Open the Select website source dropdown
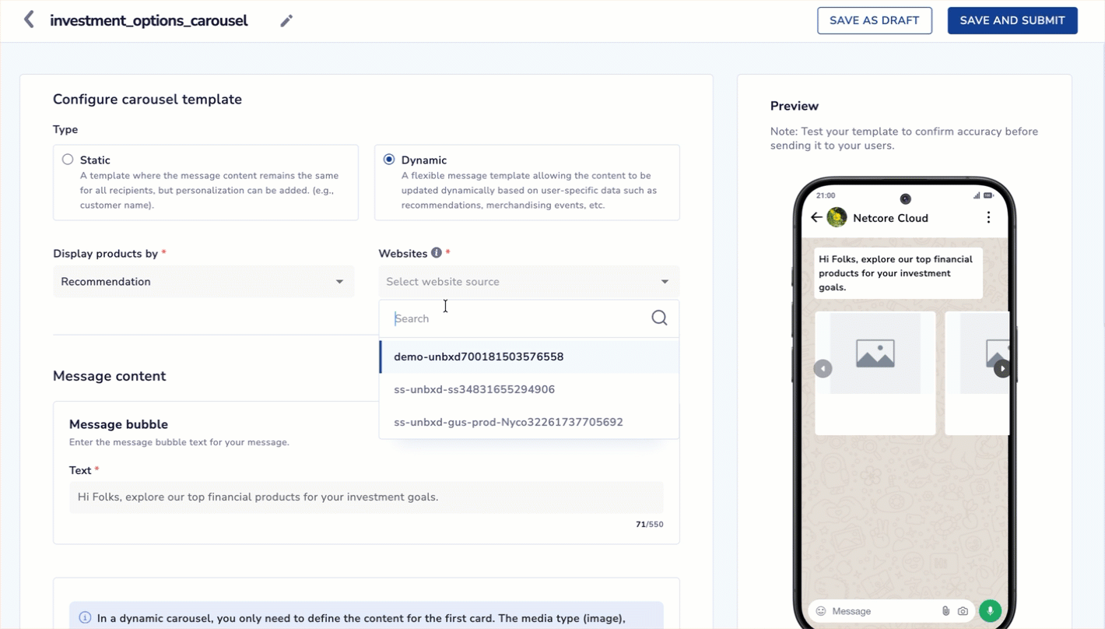 528,281
